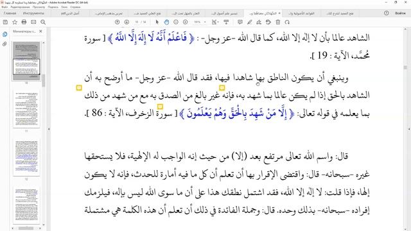The image size is (411, 231).
Task: Open the comment note above 'فإنه غير'
Action: pos(222,88)
